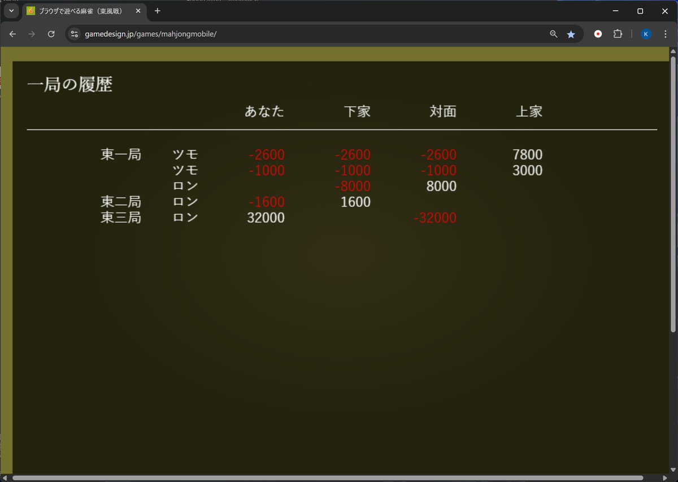
Task: Open the Chrome three-dot menu
Action: [x=667, y=34]
